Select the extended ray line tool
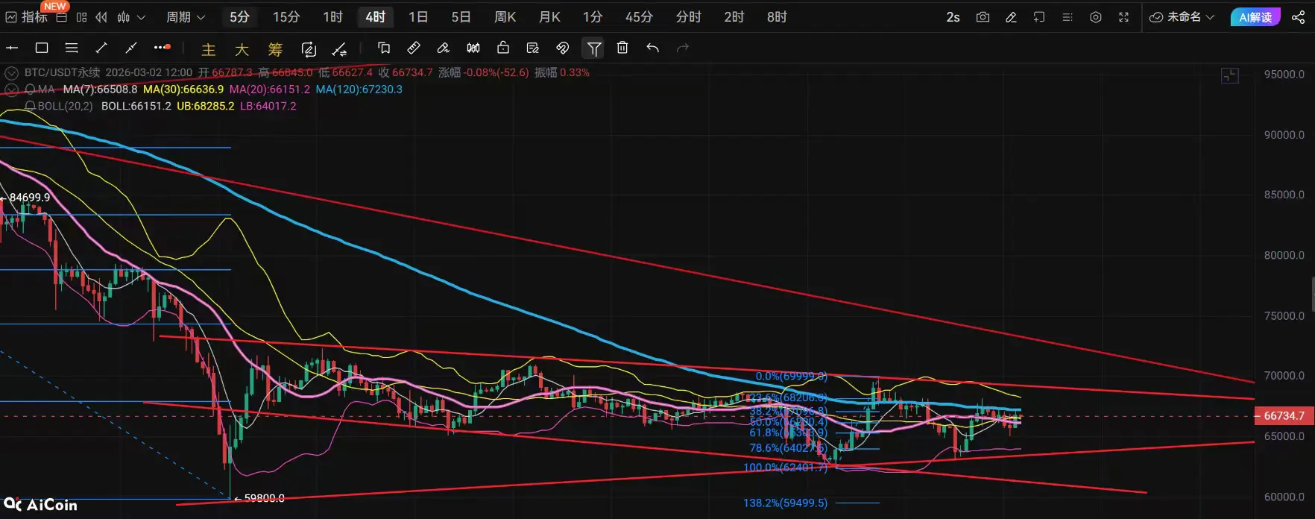 [131, 48]
